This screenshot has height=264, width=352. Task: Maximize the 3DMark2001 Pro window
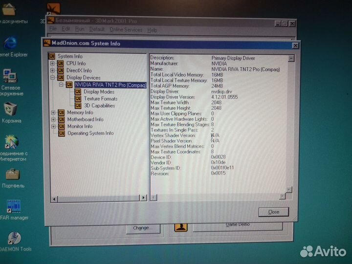[x=285, y=23]
